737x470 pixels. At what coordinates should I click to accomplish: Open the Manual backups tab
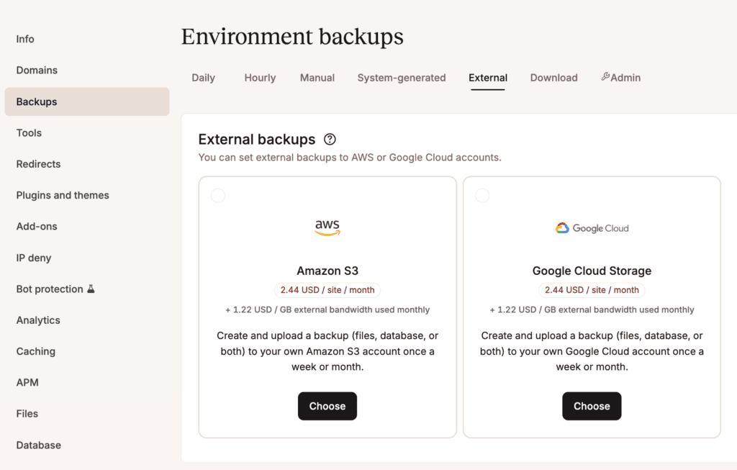click(x=317, y=78)
